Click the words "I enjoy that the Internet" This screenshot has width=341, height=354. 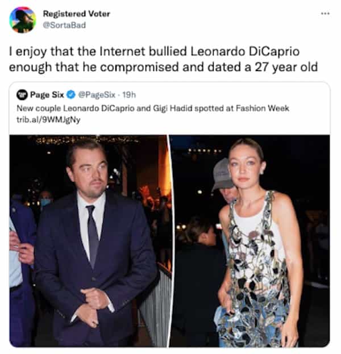[76, 52]
